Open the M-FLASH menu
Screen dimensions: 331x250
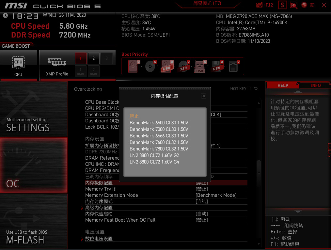click(34, 221)
